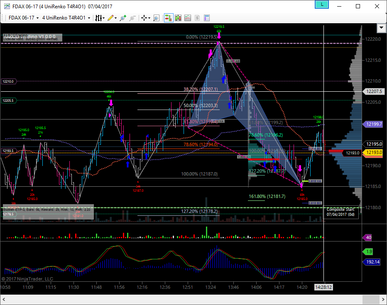Click the 12207.5 price marker on axis
Viewport: 387px width, 305px height.
click(x=374, y=91)
